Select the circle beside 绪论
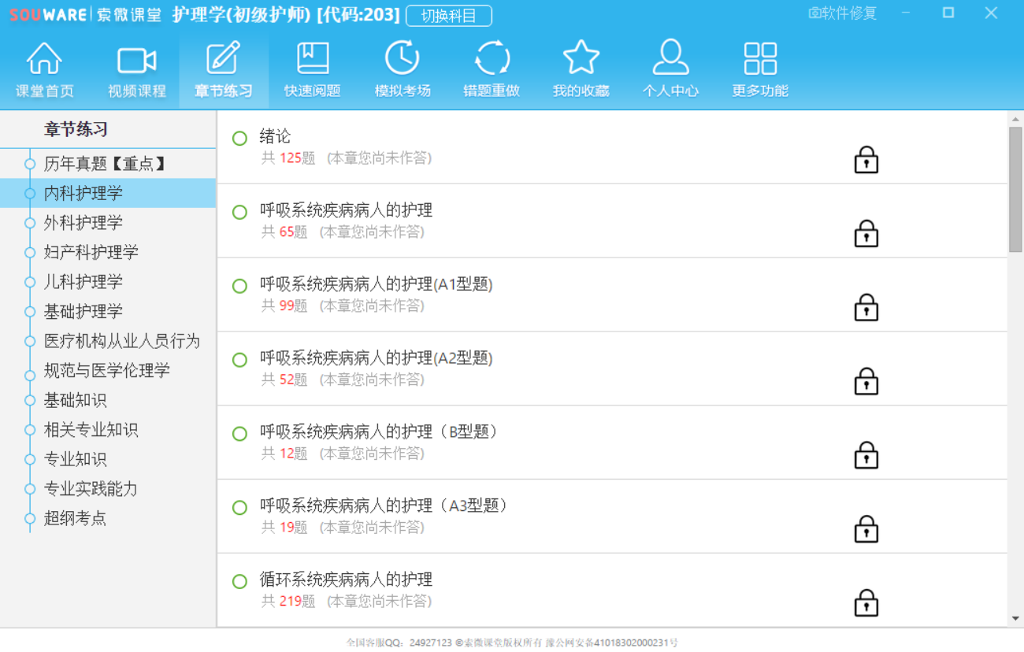This screenshot has width=1024, height=652. tap(240, 139)
